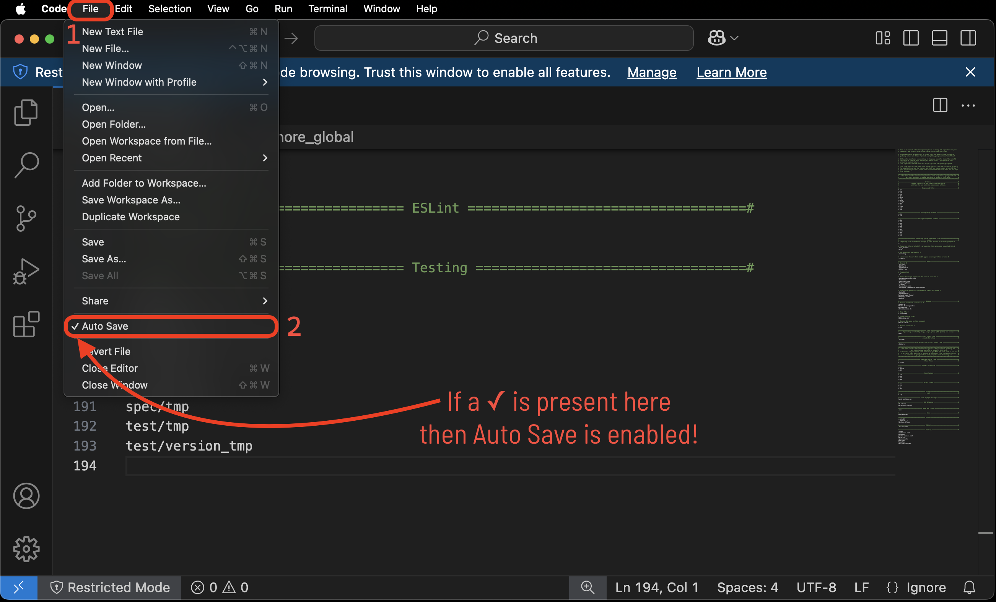Open the Extensions view
The image size is (996, 602).
pyautogui.click(x=26, y=325)
